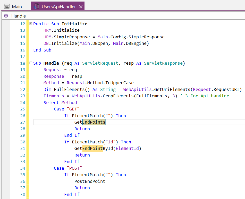Click the Return statement under ElementMatch check

tap(82, 128)
